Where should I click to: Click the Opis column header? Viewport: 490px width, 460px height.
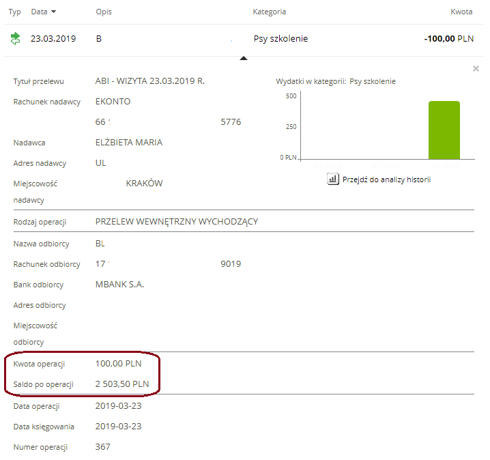coord(104,12)
